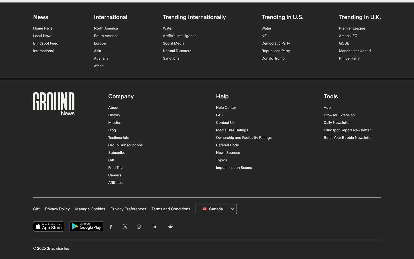Image resolution: width=414 pixels, height=259 pixels.
Task: Open Republican Party topic
Action: (x=276, y=51)
